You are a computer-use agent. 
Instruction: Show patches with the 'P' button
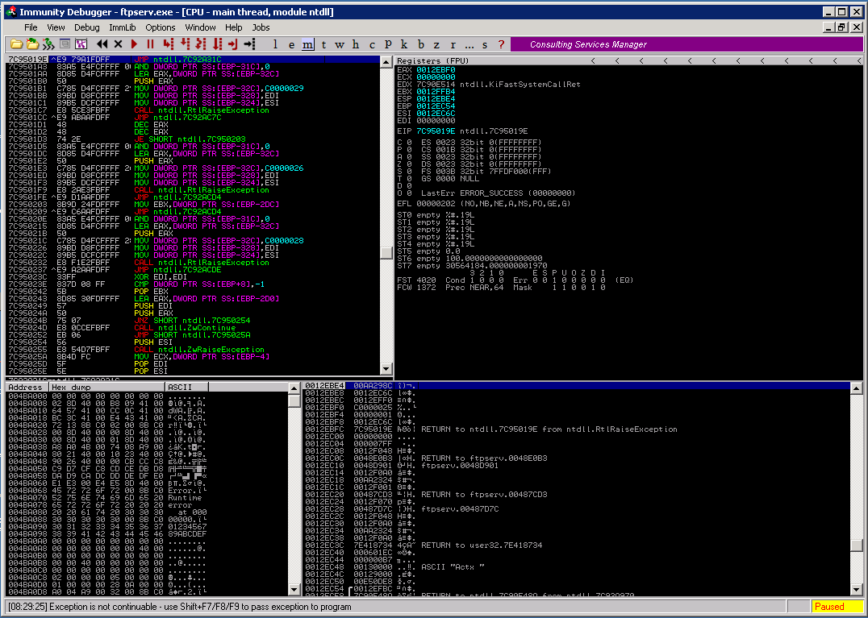(x=388, y=44)
